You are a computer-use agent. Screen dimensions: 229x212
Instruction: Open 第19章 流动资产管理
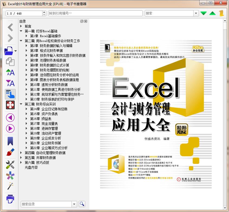click(x=45, y=133)
